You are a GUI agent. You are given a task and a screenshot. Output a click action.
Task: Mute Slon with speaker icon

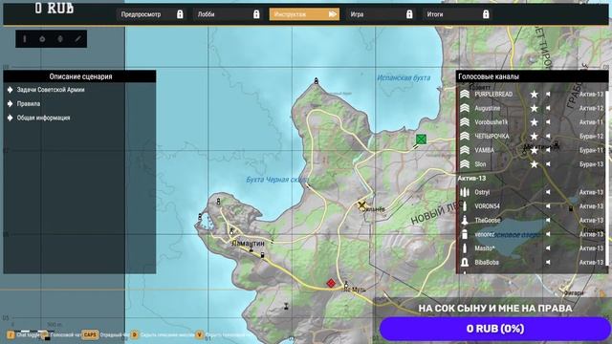click(548, 164)
